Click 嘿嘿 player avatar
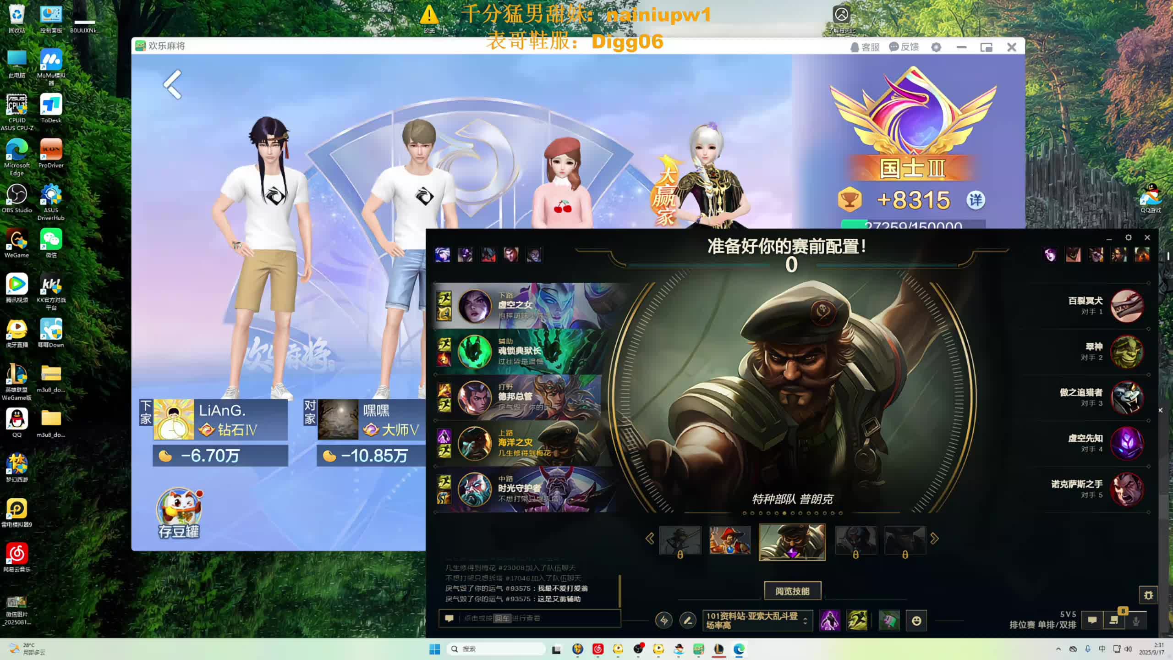Image resolution: width=1173 pixels, height=660 pixels. tap(338, 419)
